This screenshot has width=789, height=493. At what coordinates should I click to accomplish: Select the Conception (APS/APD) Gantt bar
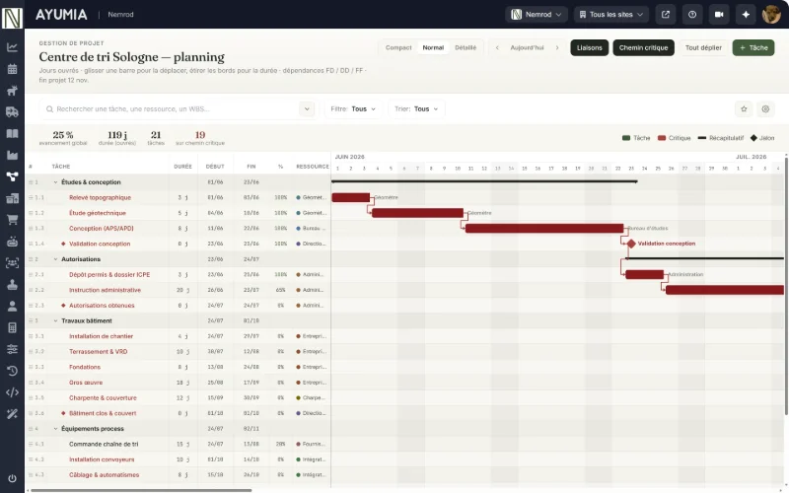click(544, 229)
